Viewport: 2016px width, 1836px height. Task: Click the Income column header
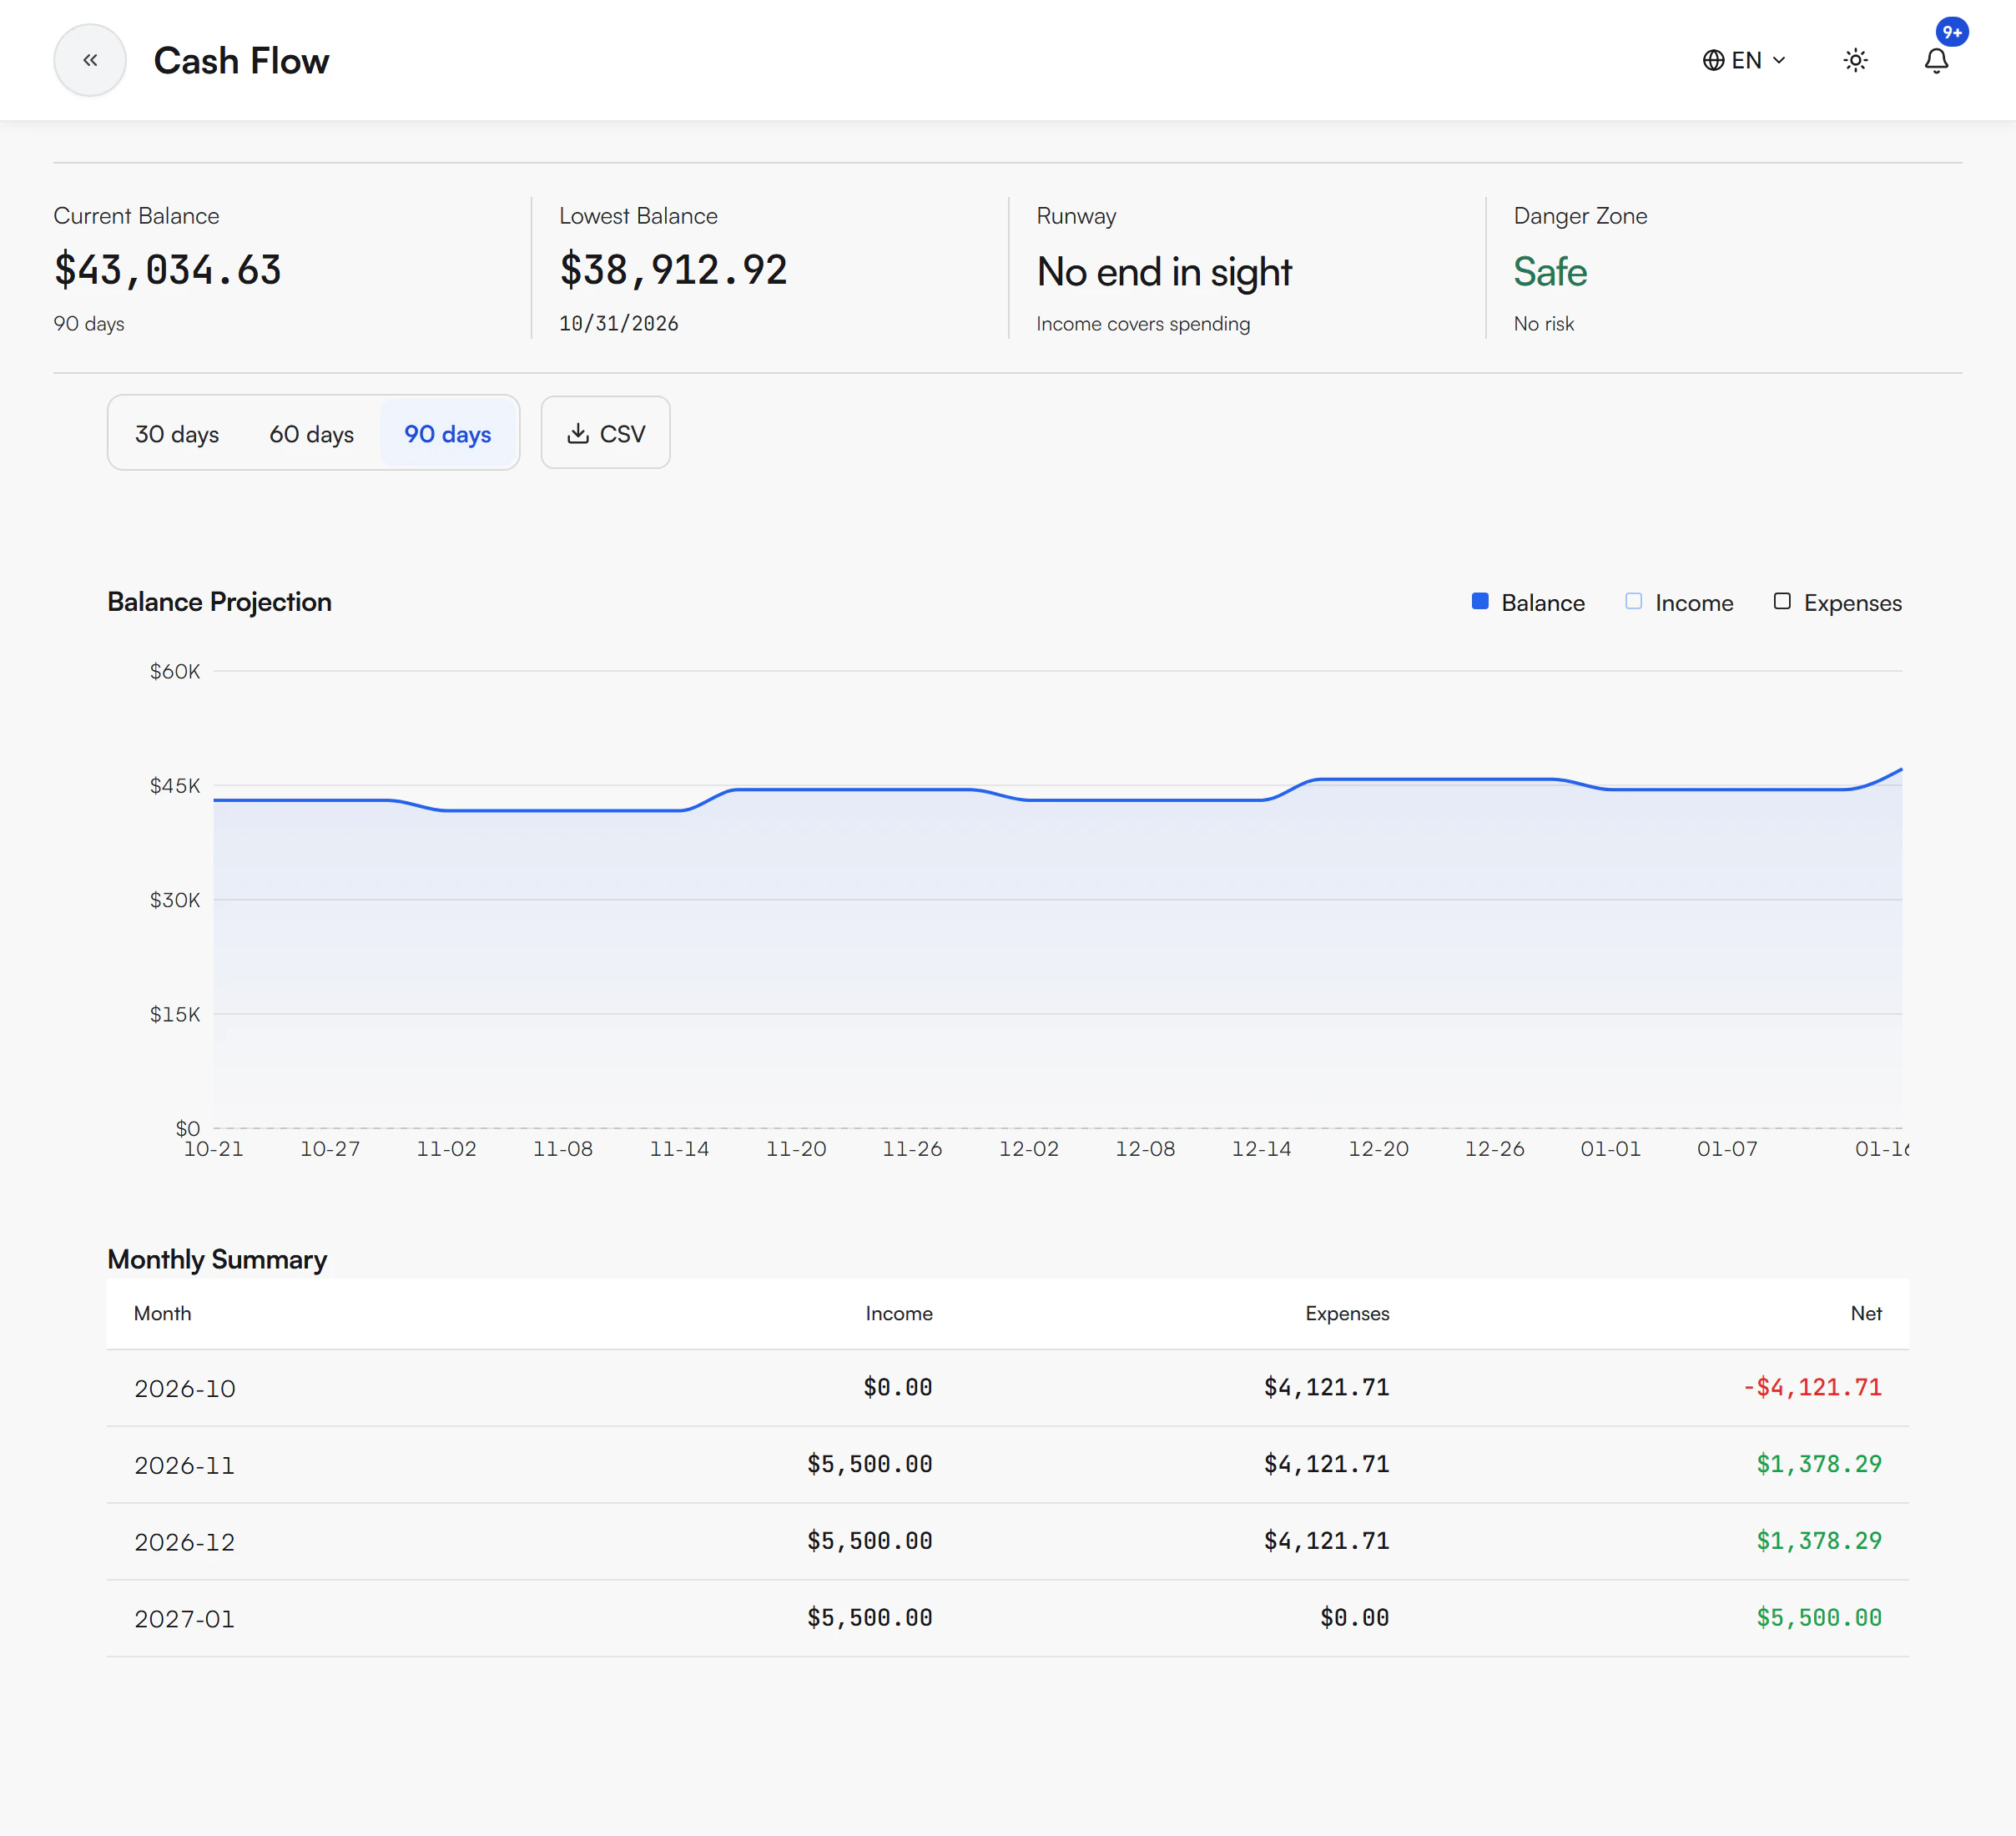click(x=898, y=1313)
